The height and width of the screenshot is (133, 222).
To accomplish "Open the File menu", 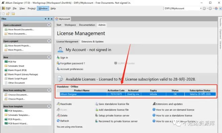I will pos(14,8).
